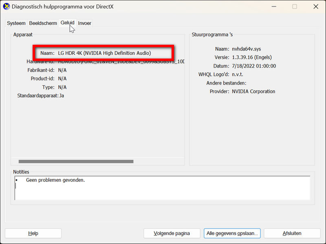The image size is (326, 244).
Task: Click the empty scrollbar track right of thumb
Action: coord(158,161)
